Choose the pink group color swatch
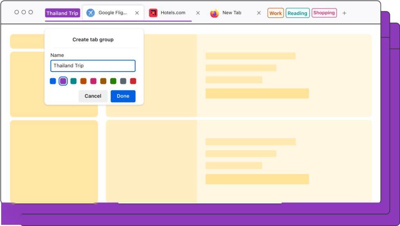 click(x=93, y=81)
